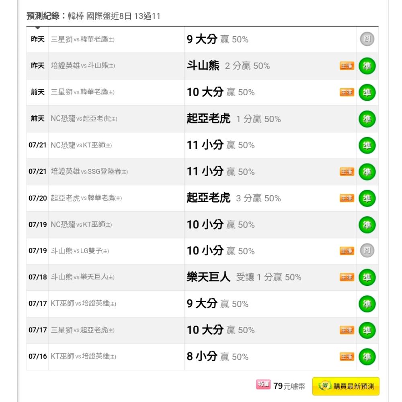Open the 培證英雄 vs 斗山熊 matchup from yesterday
402x402 pixels.
click(83, 66)
